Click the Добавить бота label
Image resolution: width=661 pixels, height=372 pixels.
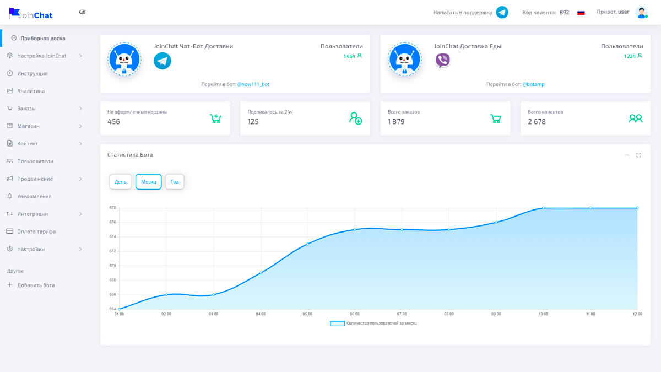tap(36, 285)
